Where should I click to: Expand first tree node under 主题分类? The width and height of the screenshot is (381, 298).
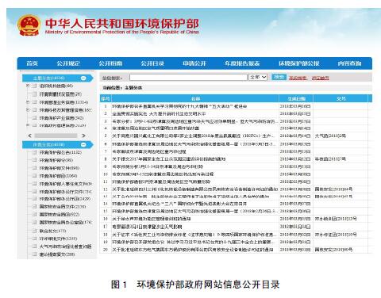[x=28, y=86]
